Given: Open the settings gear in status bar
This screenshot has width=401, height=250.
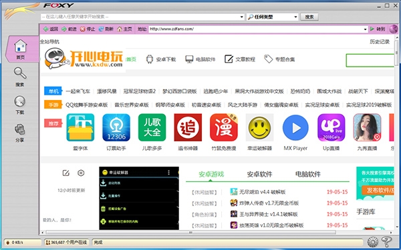Looking at the screenshot, I should coord(372,242).
